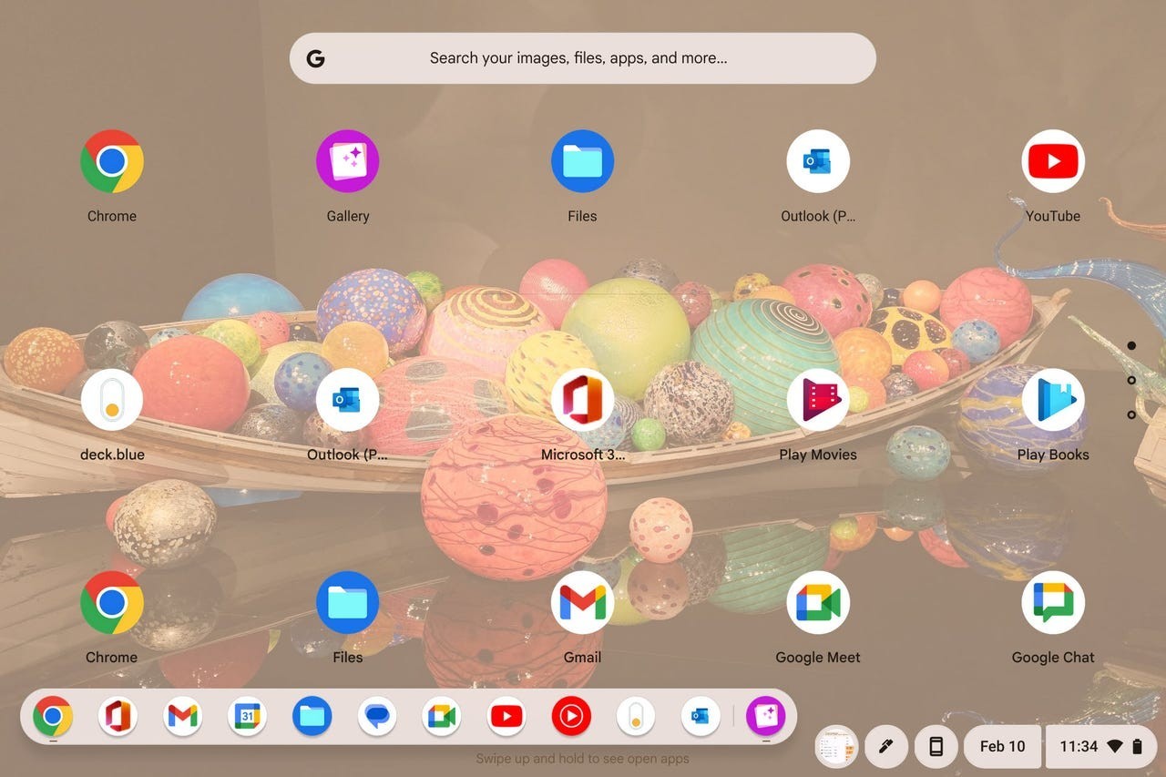This screenshot has height=777, width=1166.
Task: Switch to the second launcher page dot
Action: (1131, 380)
